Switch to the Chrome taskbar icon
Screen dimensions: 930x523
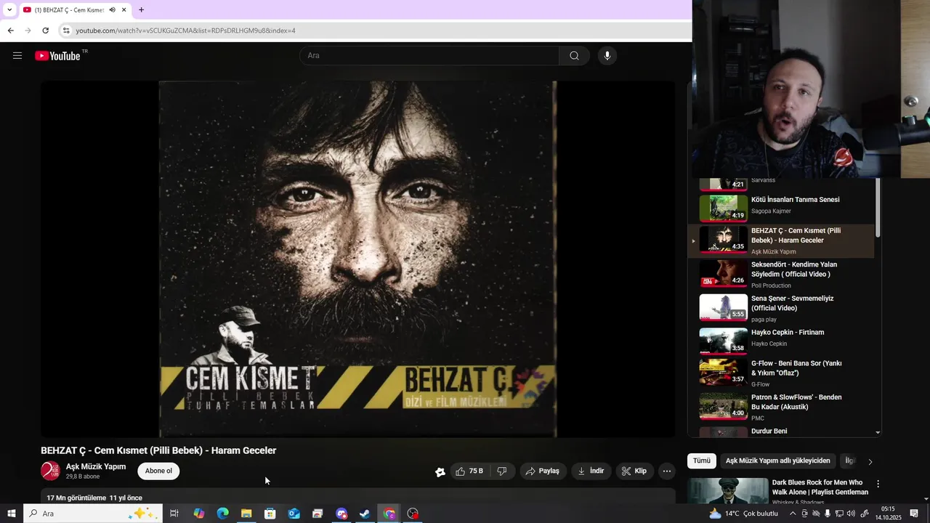coord(389,514)
